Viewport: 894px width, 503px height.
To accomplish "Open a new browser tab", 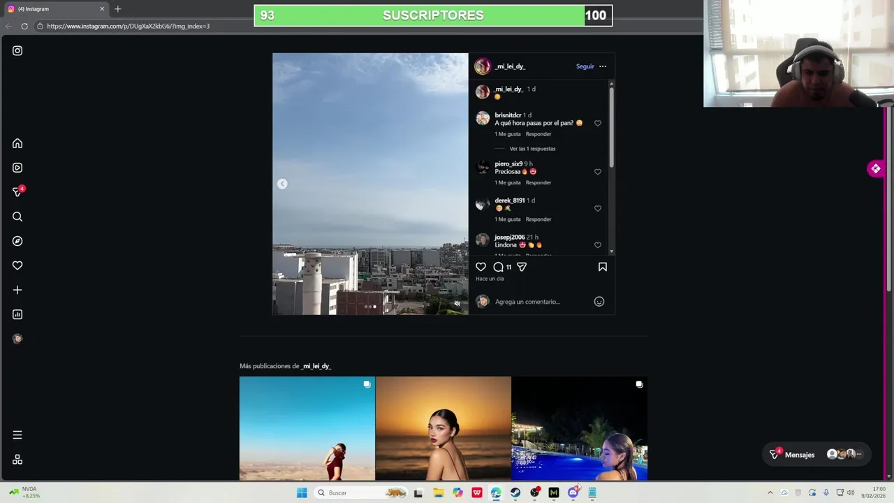I will pos(117,9).
